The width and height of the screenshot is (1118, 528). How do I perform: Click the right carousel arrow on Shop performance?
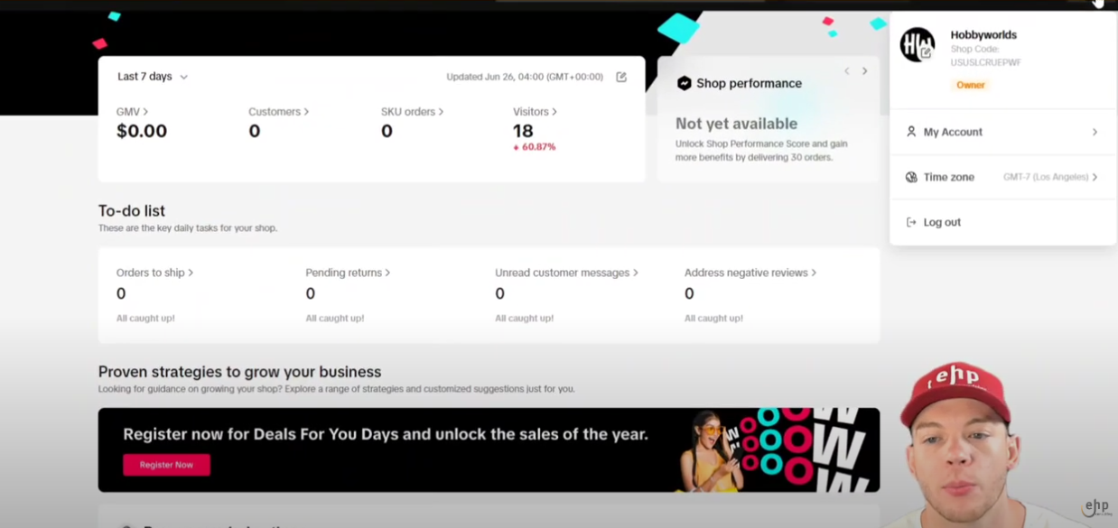(864, 70)
